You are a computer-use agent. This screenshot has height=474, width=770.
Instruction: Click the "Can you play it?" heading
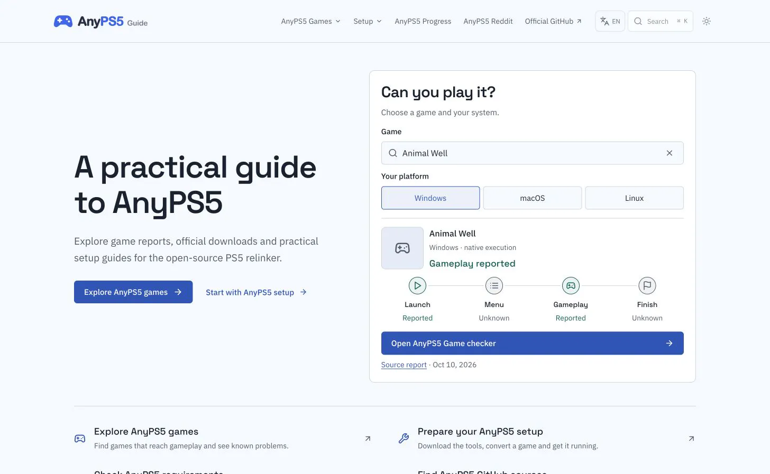[x=438, y=92]
